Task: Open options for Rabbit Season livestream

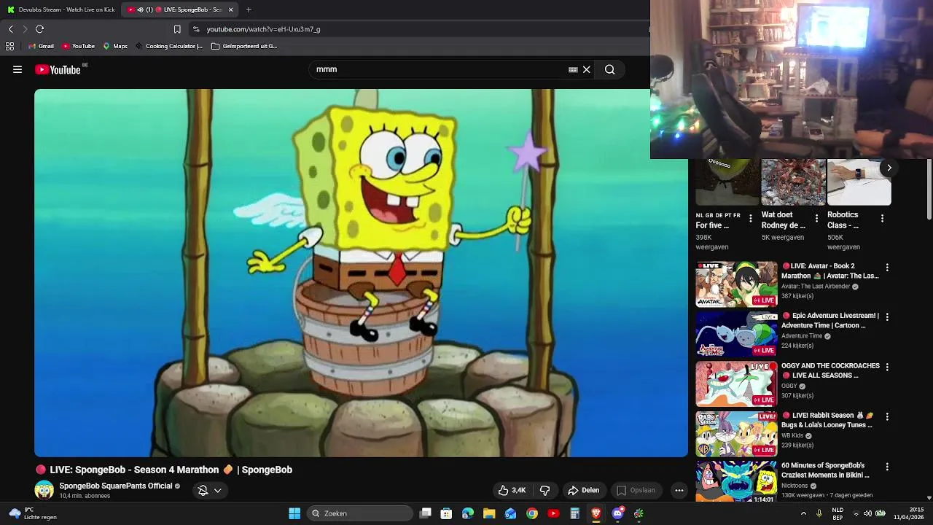Action: click(887, 416)
